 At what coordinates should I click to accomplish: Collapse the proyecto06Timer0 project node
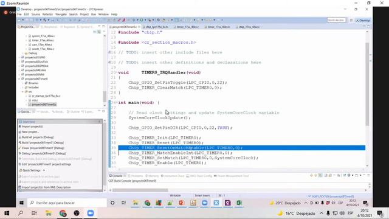(19, 78)
